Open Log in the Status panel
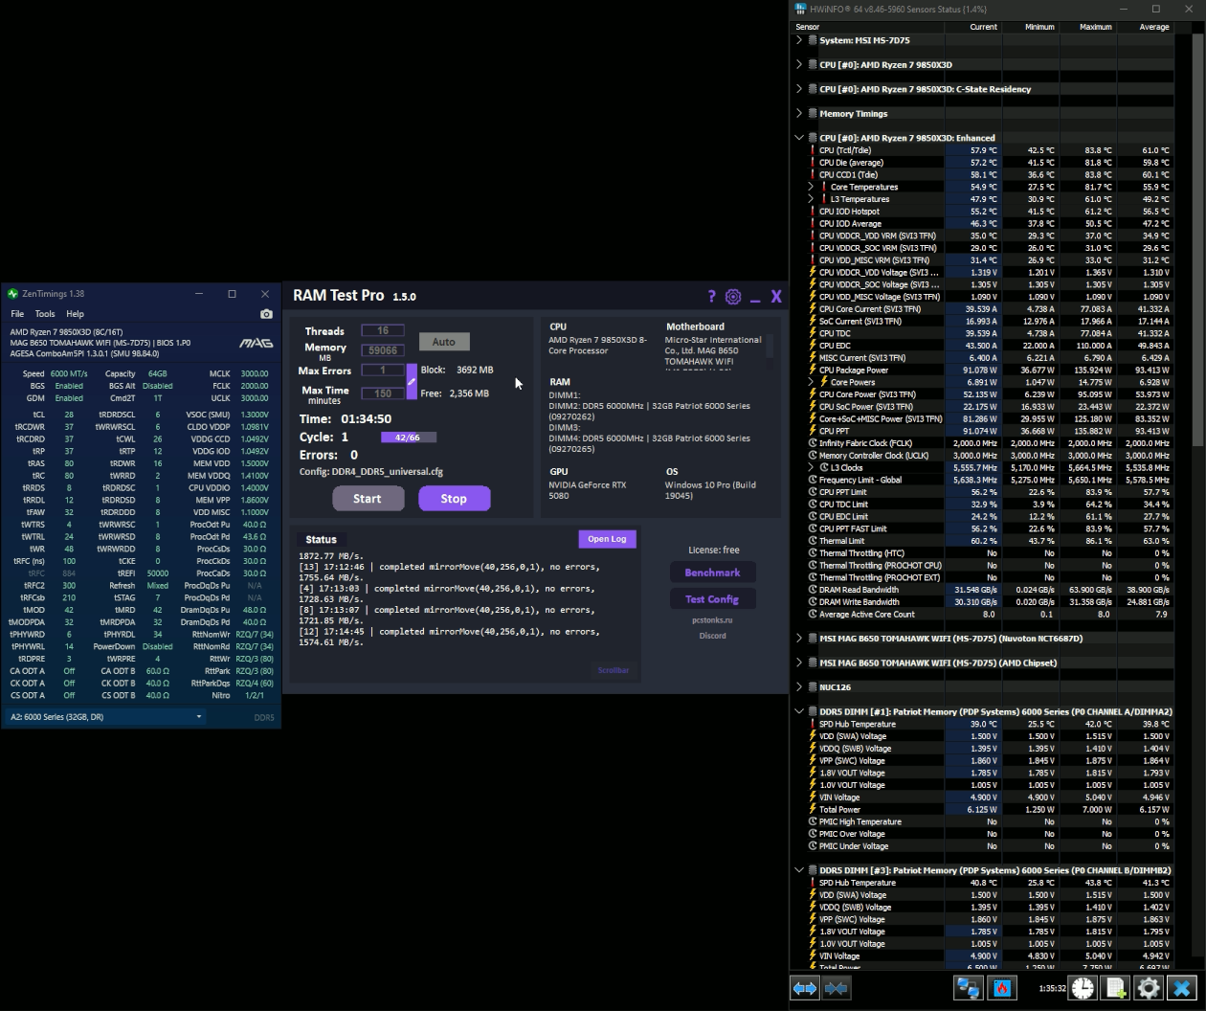This screenshot has width=1206, height=1011. (x=607, y=539)
